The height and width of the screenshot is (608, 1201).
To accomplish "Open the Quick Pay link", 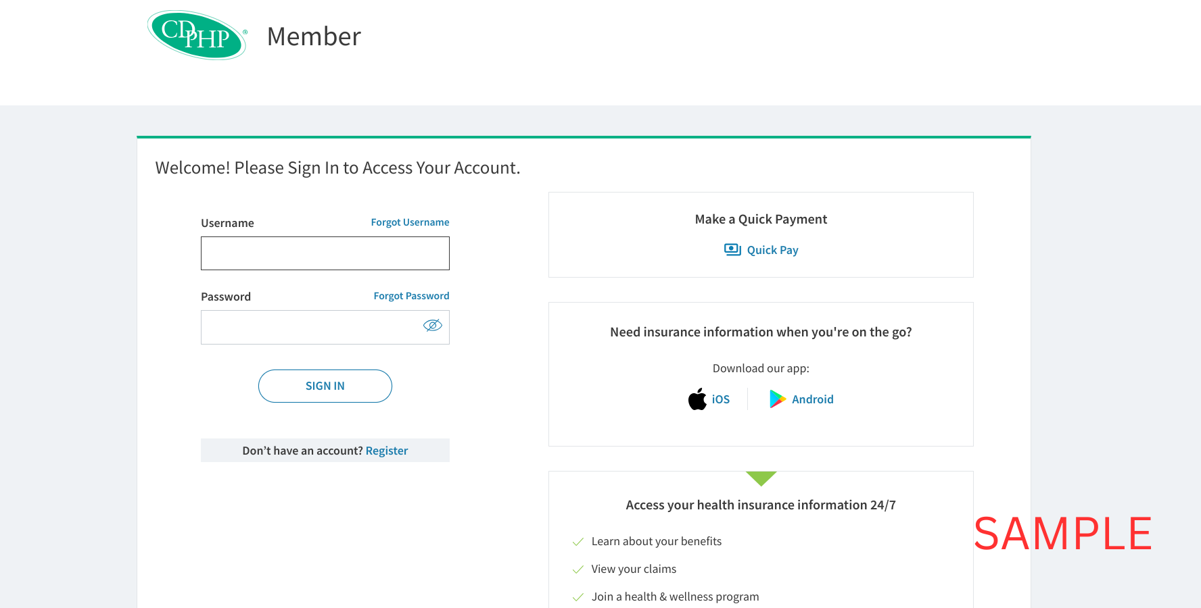I will pyautogui.click(x=772, y=250).
